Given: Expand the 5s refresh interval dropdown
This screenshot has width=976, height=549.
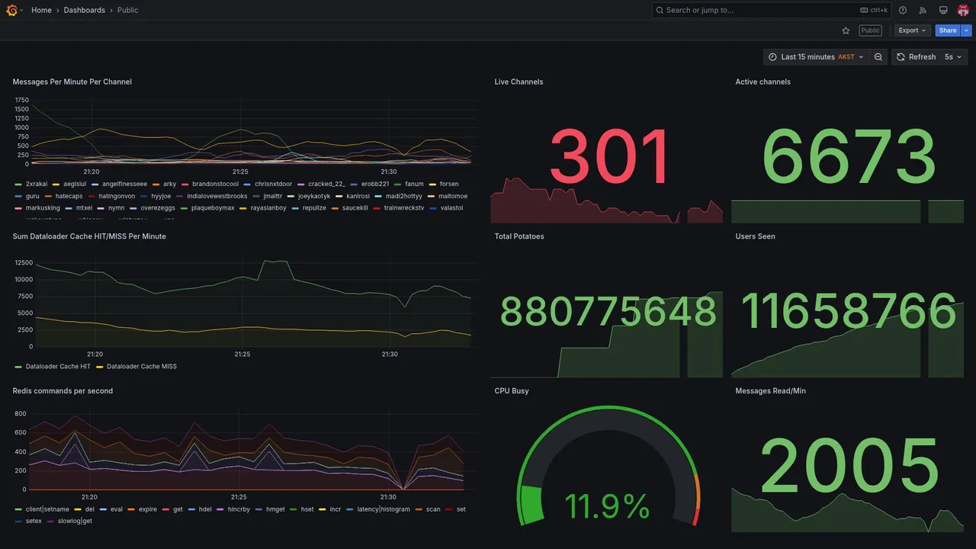Looking at the screenshot, I should [954, 57].
